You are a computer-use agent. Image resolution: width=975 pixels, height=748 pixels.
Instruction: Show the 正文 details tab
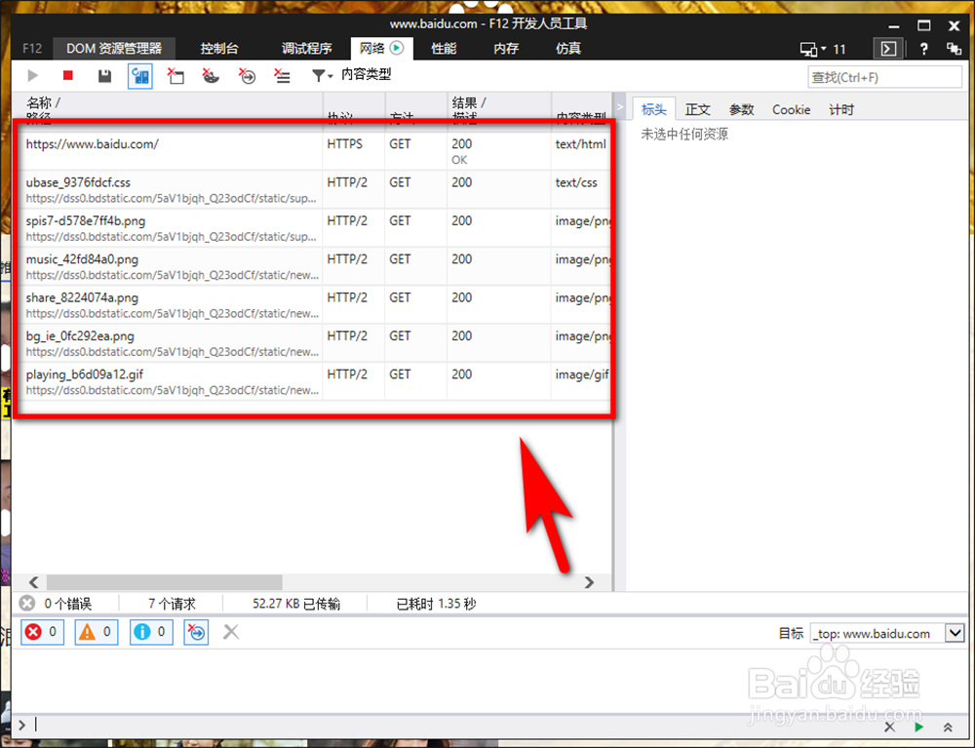point(698,109)
